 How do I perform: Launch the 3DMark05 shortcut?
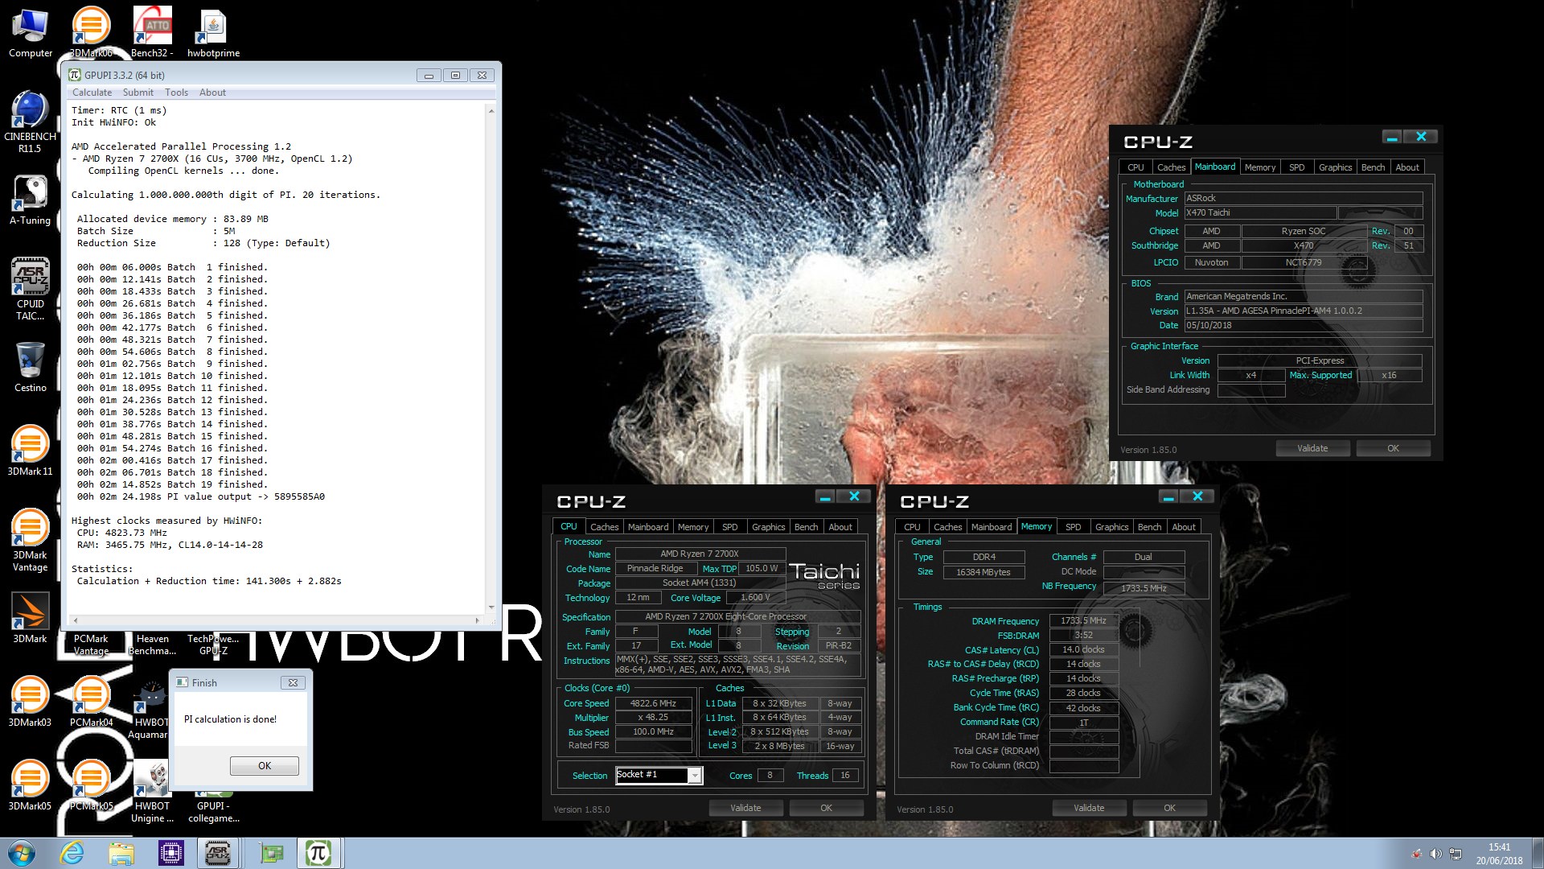tap(30, 787)
